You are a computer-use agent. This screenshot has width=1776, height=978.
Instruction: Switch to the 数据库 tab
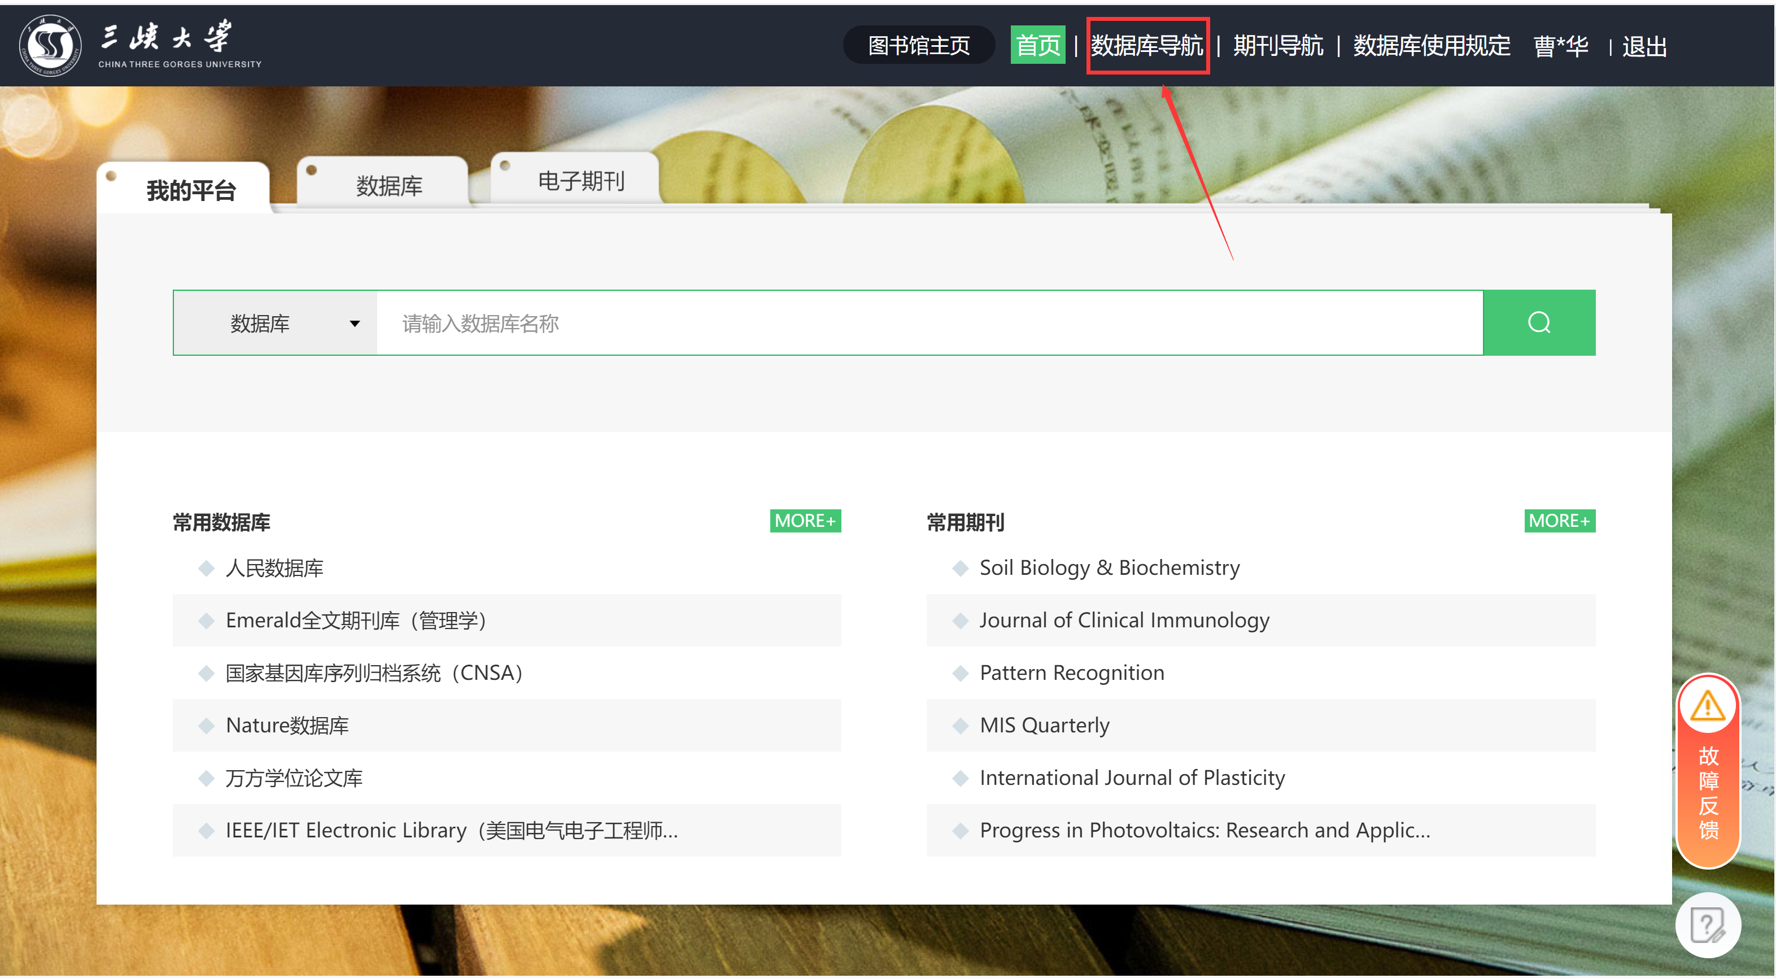[389, 186]
